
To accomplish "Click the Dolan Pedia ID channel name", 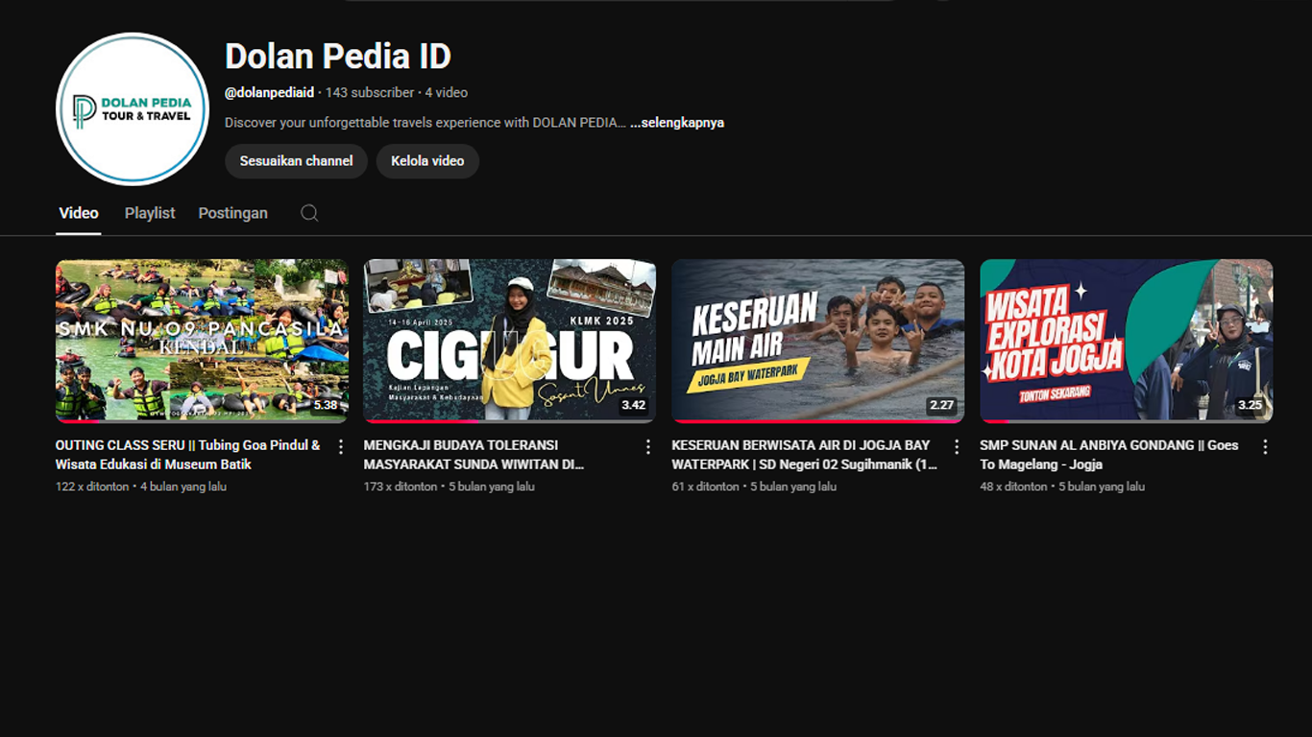I will 336,56.
